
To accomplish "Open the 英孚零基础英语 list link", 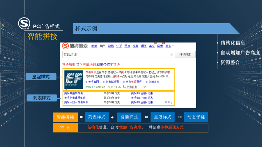I will click(73, 93).
